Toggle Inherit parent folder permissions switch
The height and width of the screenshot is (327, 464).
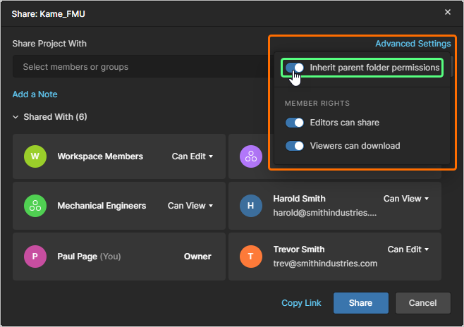pyautogui.click(x=295, y=68)
